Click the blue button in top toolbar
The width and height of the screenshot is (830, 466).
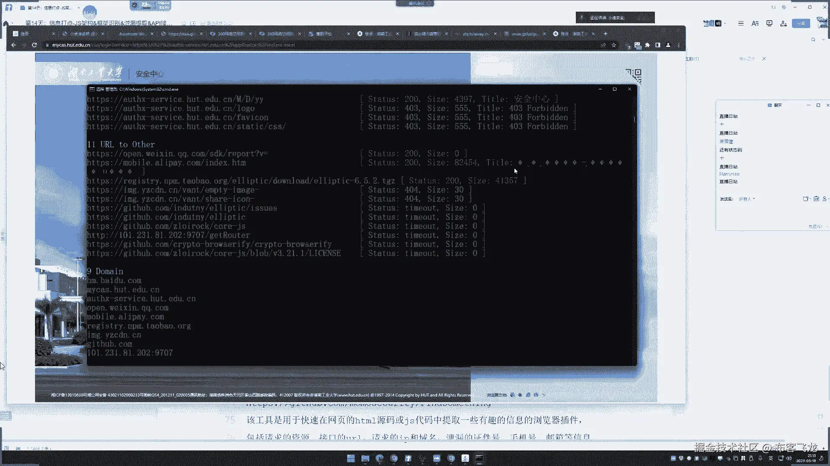(801, 23)
